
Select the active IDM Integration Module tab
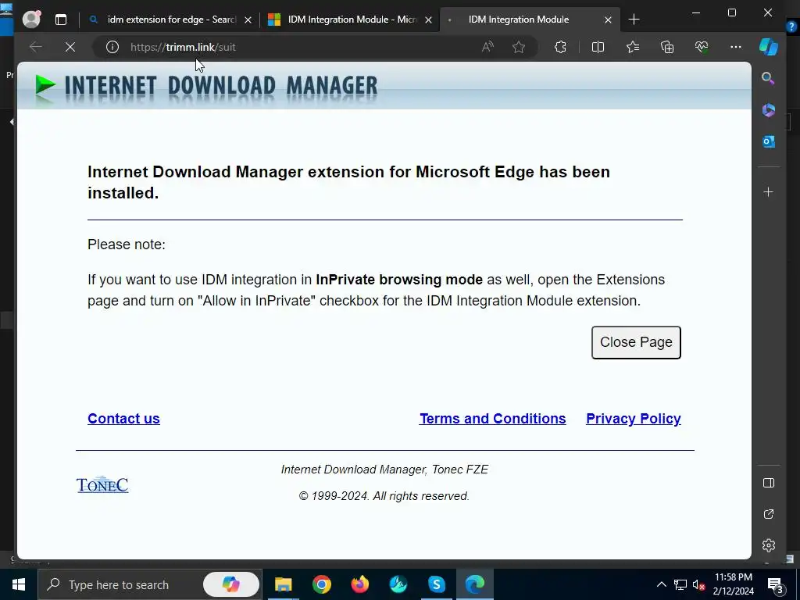pyautogui.click(x=519, y=20)
